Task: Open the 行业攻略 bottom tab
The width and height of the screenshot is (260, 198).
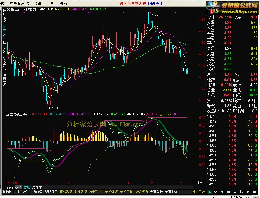Action: point(81,192)
